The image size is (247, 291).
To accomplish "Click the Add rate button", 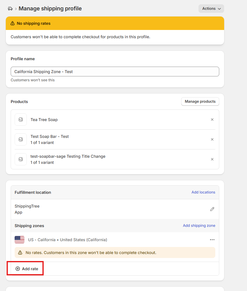I will 27,269.
